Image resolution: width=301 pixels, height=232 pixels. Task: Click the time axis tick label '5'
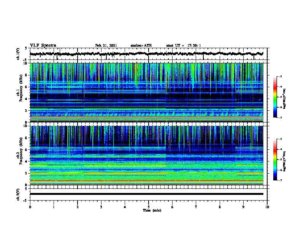(x=149, y=207)
